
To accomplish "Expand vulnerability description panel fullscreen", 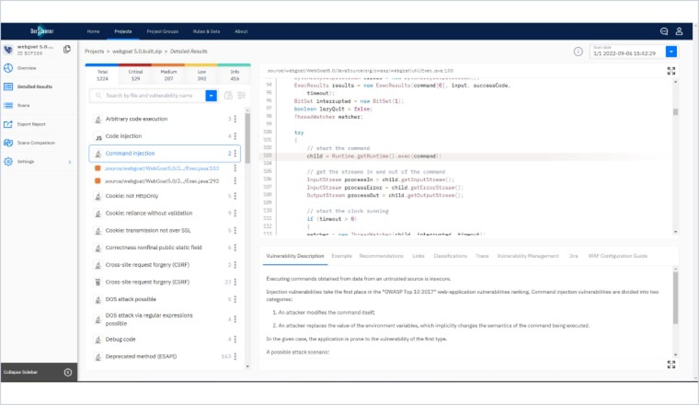I will tap(671, 364).
